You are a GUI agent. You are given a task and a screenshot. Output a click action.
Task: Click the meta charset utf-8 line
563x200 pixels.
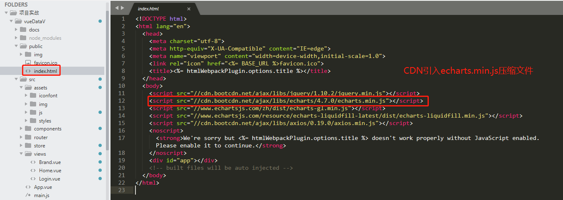pos(187,41)
